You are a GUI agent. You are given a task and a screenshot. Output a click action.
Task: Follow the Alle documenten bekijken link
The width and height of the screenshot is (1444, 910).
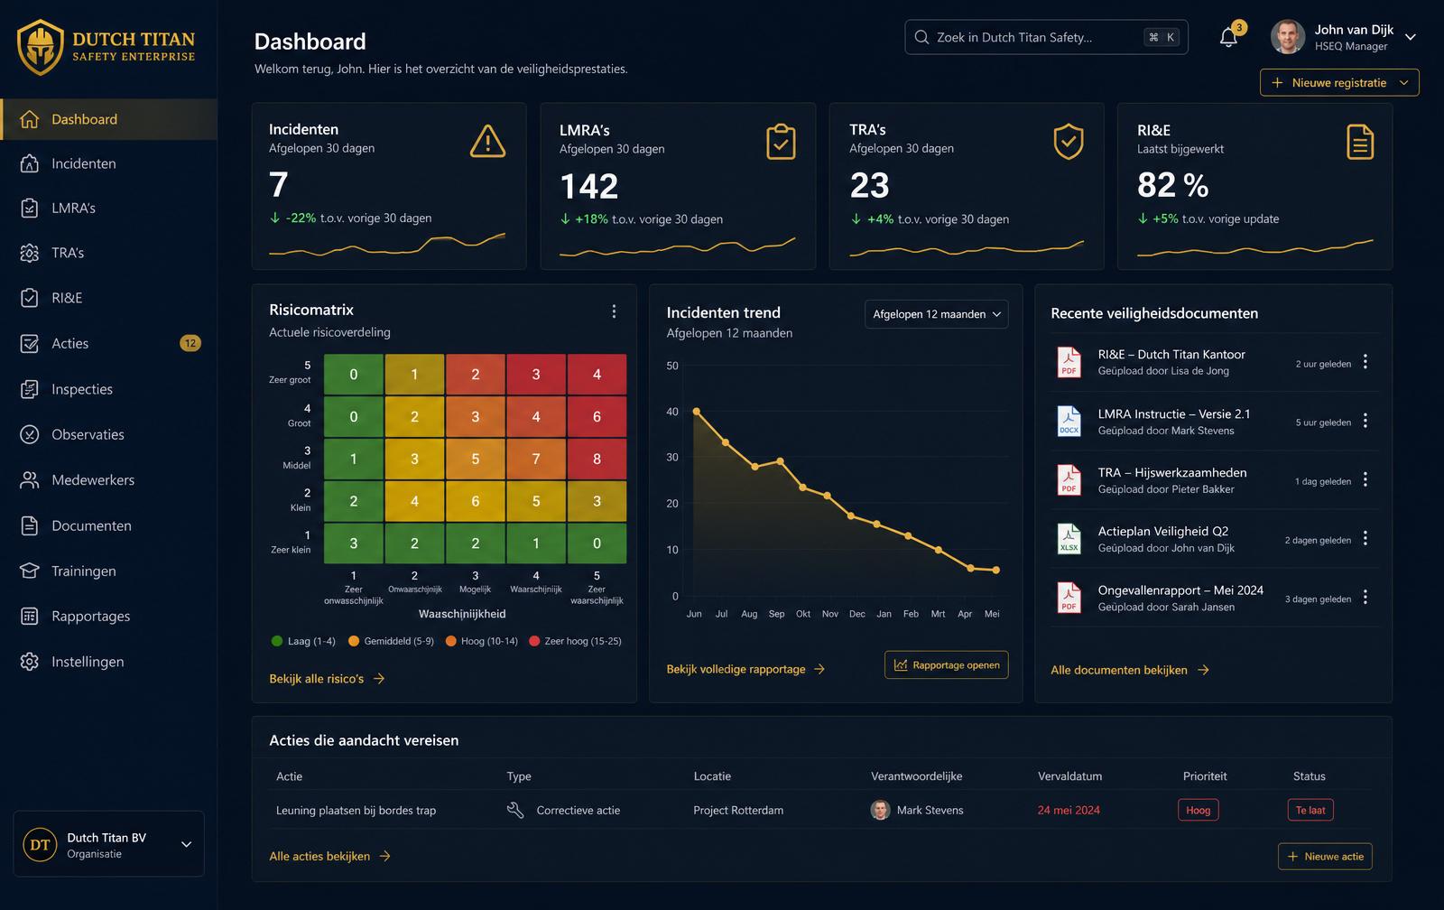coord(1130,670)
